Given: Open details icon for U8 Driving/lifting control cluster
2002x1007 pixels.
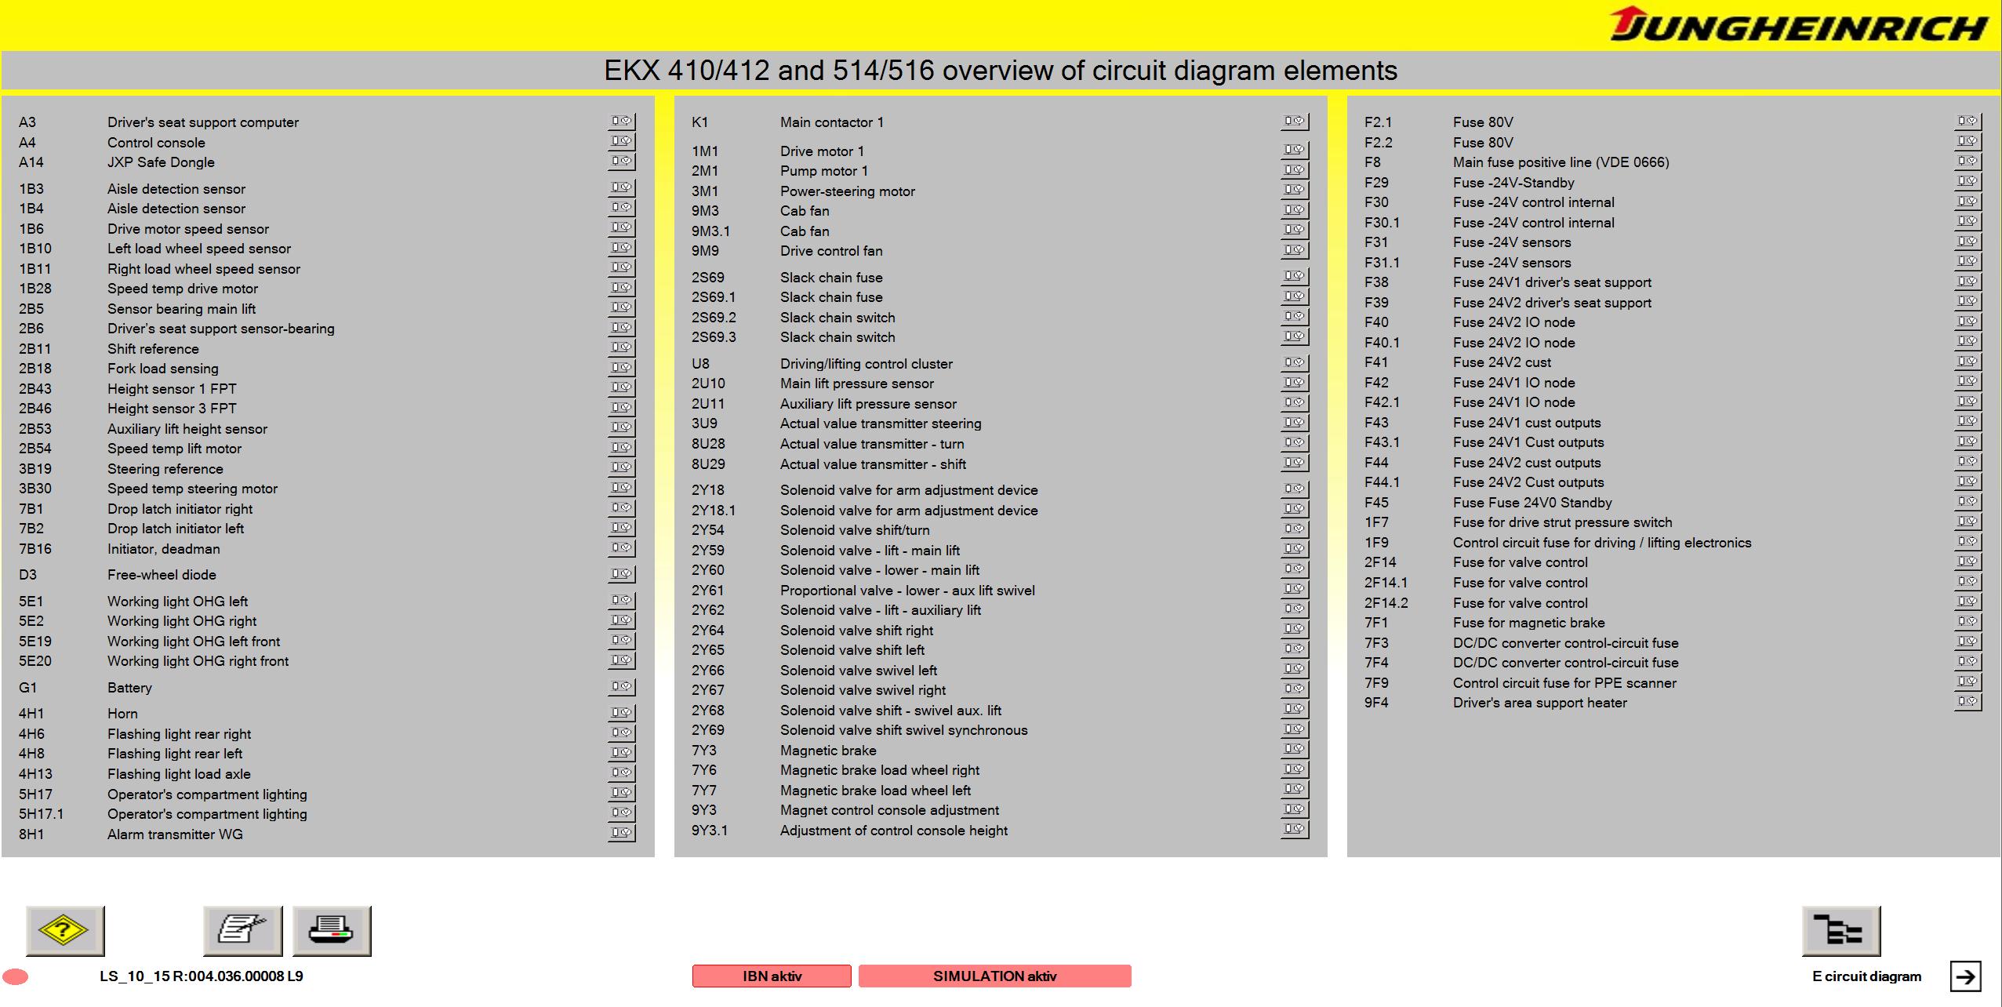Looking at the screenshot, I should click(x=1295, y=363).
